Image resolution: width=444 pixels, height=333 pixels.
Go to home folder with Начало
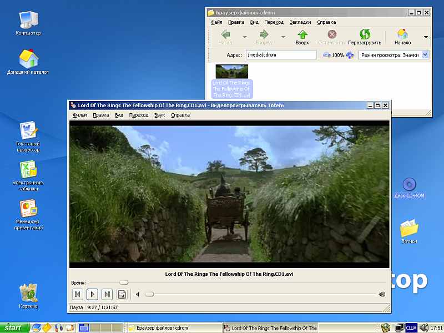coord(403,37)
